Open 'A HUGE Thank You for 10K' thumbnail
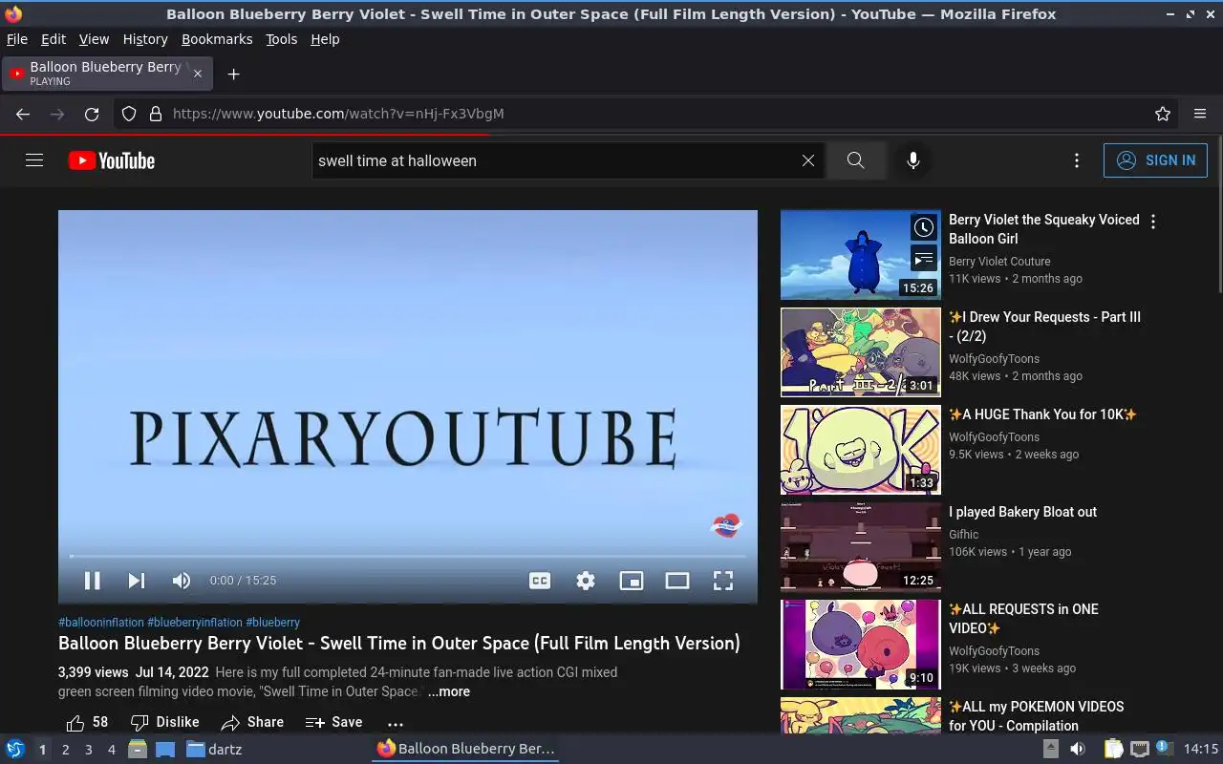 tap(861, 450)
